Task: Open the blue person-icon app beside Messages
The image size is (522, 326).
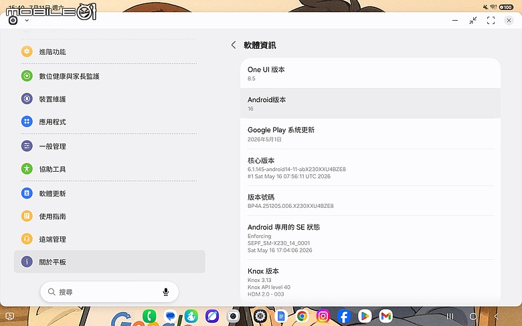Action: point(191,316)
